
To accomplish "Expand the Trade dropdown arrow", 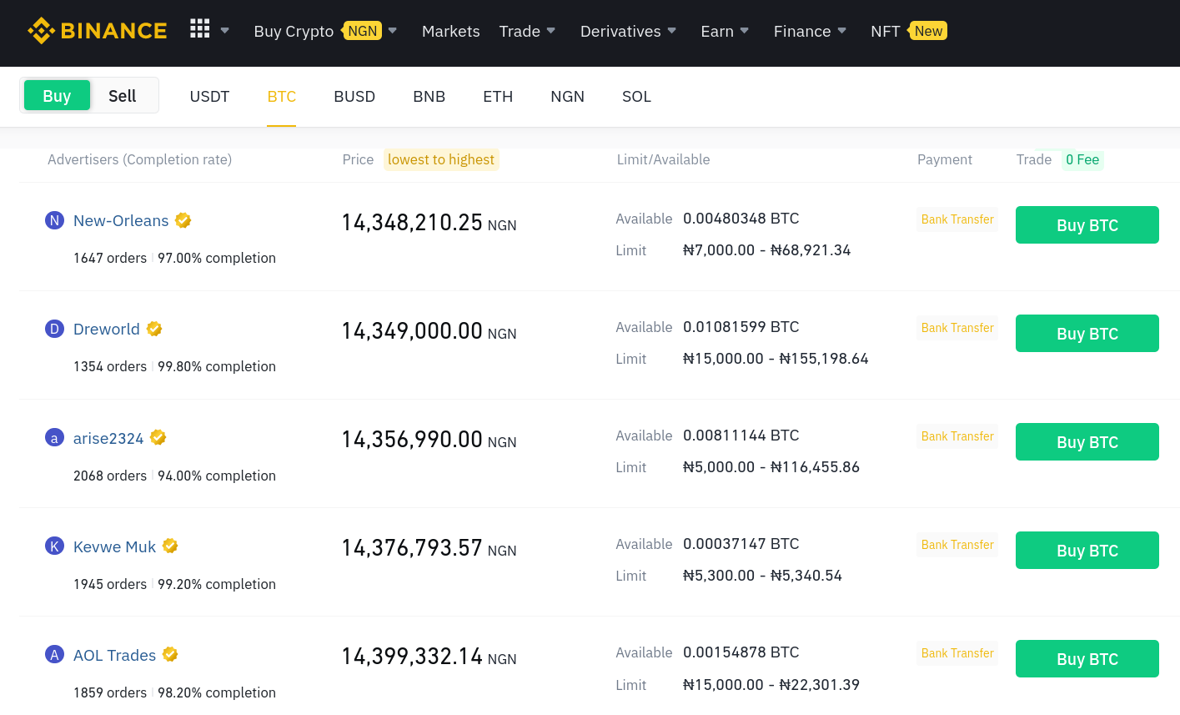I will pos(550,31).
